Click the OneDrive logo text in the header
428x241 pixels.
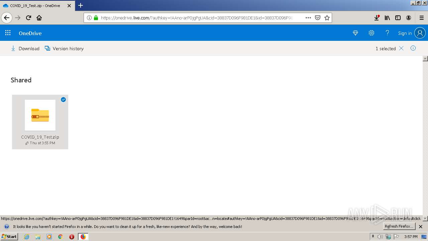coord(30,33)
